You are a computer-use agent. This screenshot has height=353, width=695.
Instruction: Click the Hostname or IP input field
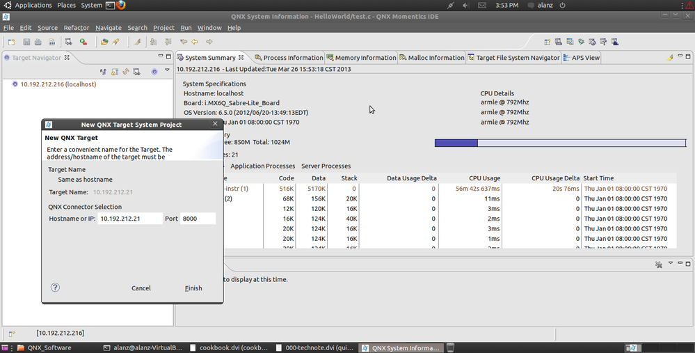(130, 219)
